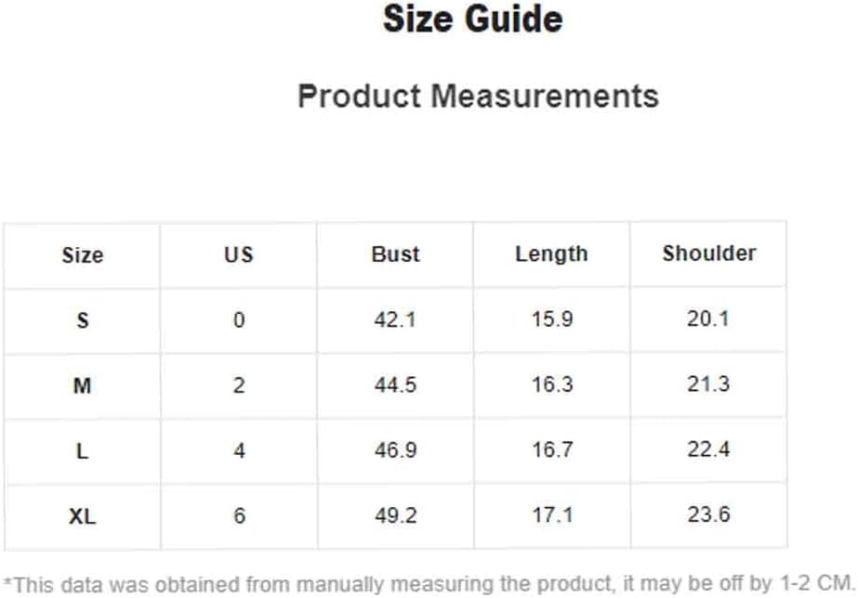The width and height of the screenshot is (858, 598).
Task: Click the 42.1 bust value cell
Action: (395, 319)
